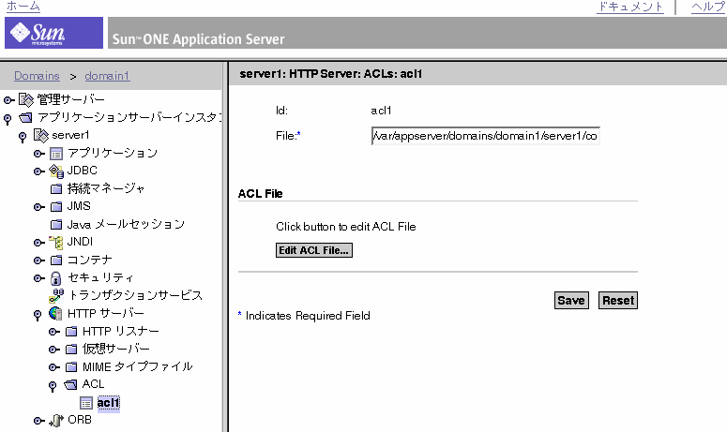Collapse the ACL tree node

[53, 386]
